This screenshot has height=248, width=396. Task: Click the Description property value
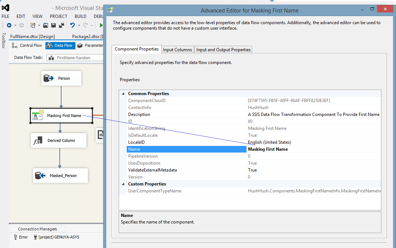314,114
